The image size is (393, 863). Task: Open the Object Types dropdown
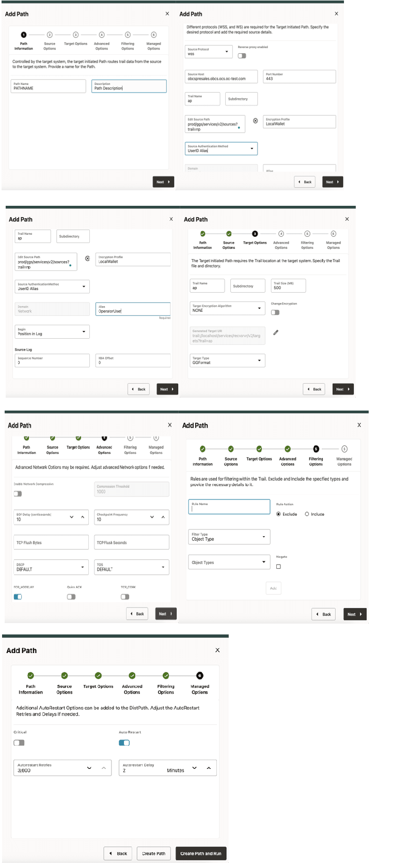(229, 562)
